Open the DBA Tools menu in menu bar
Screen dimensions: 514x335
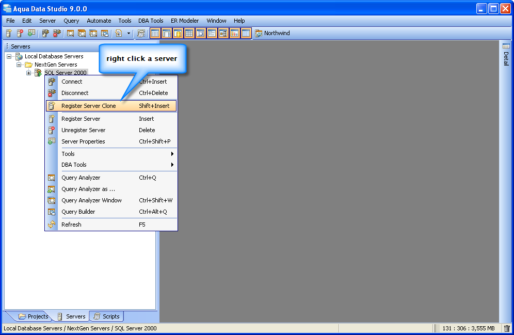click(151, 21)
